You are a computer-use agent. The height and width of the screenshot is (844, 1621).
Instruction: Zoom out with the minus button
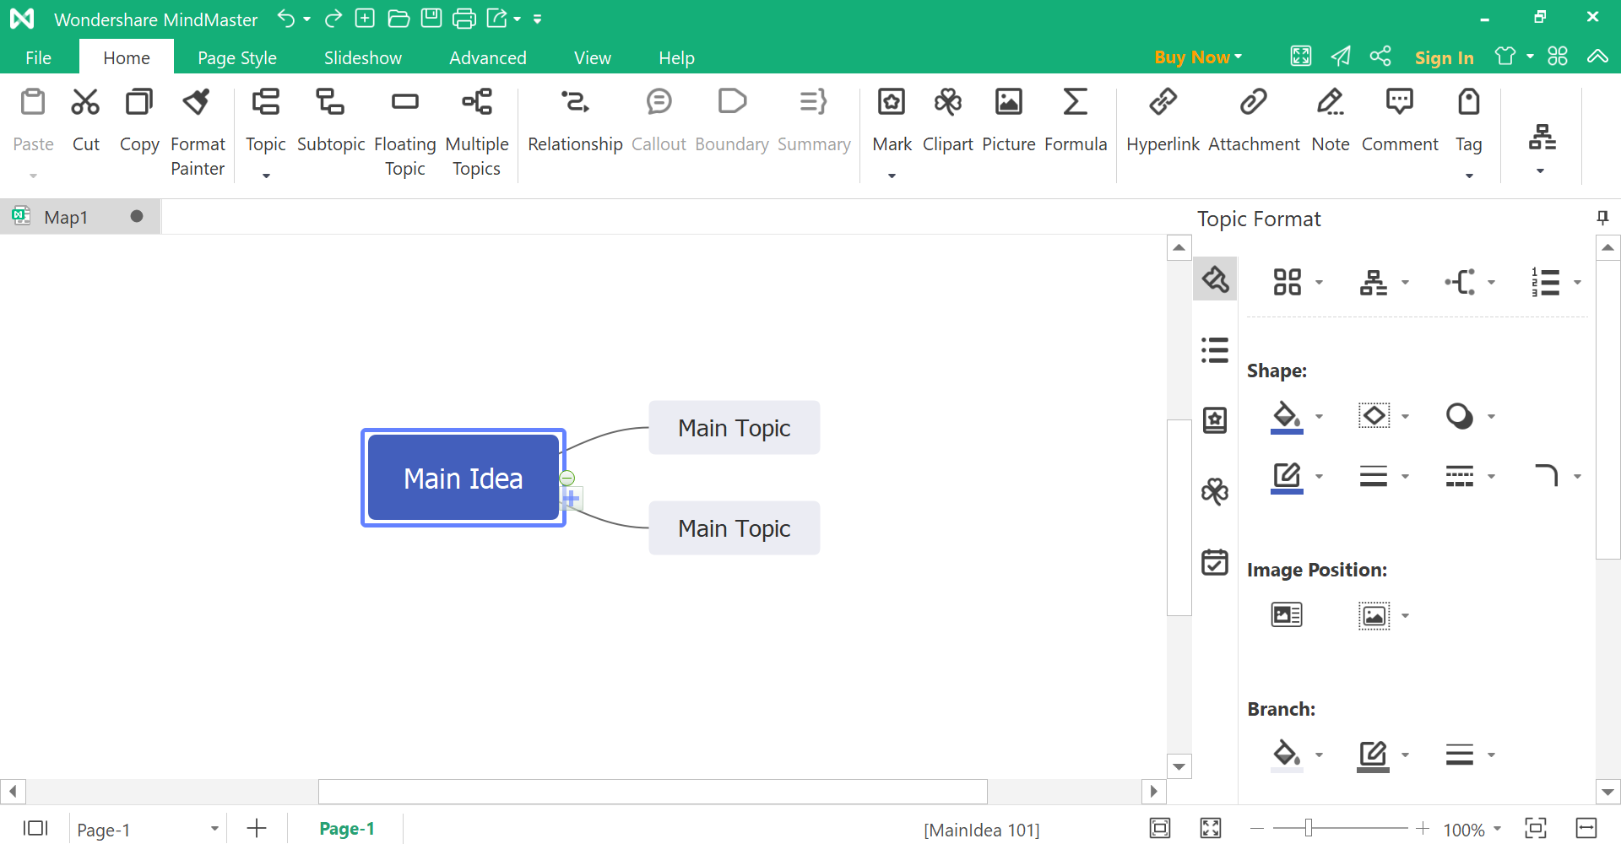1257,829
